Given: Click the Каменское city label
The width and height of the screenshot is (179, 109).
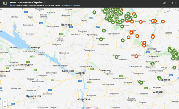Looking at the screenshot, I should tap(68, 71).
